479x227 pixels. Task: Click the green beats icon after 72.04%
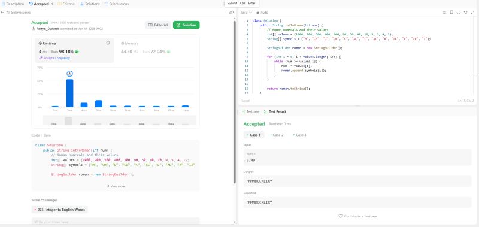tap(168, 52)
